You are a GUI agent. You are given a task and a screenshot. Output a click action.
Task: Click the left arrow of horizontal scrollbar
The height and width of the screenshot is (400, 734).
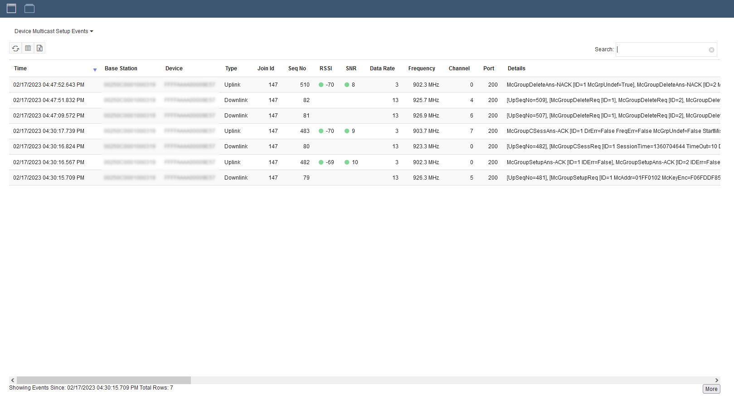coord(13,380)
